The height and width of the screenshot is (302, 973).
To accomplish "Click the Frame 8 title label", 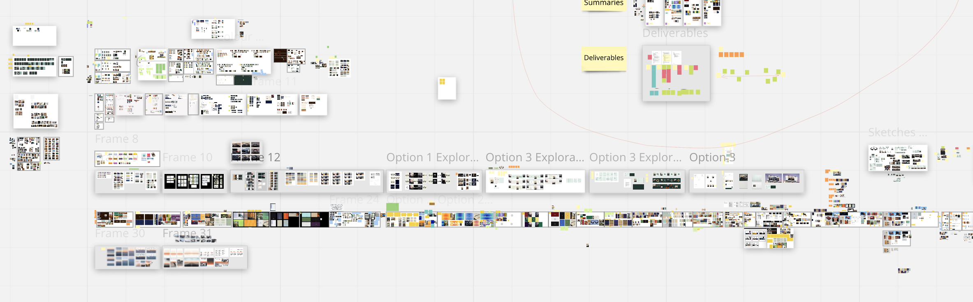I will [x=116, y=139].
